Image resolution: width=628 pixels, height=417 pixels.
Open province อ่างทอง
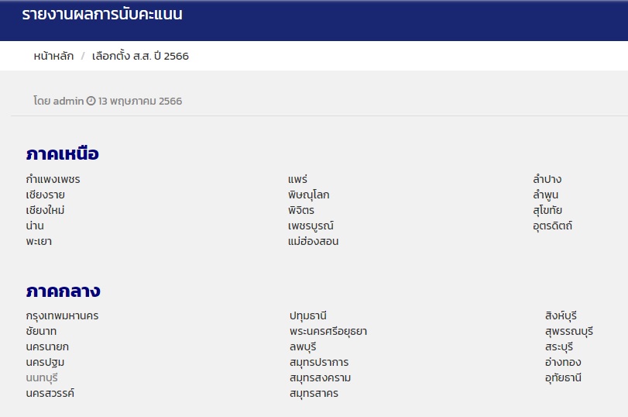(563, 363)
